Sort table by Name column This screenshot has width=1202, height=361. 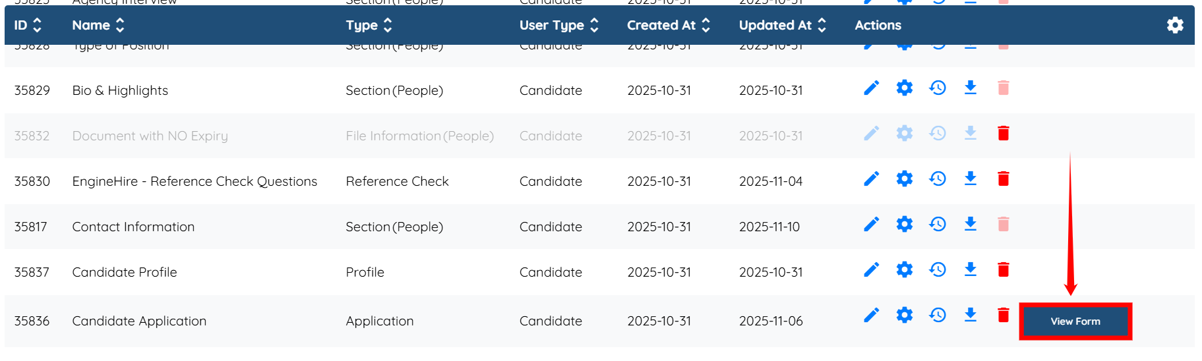[119, 25]
